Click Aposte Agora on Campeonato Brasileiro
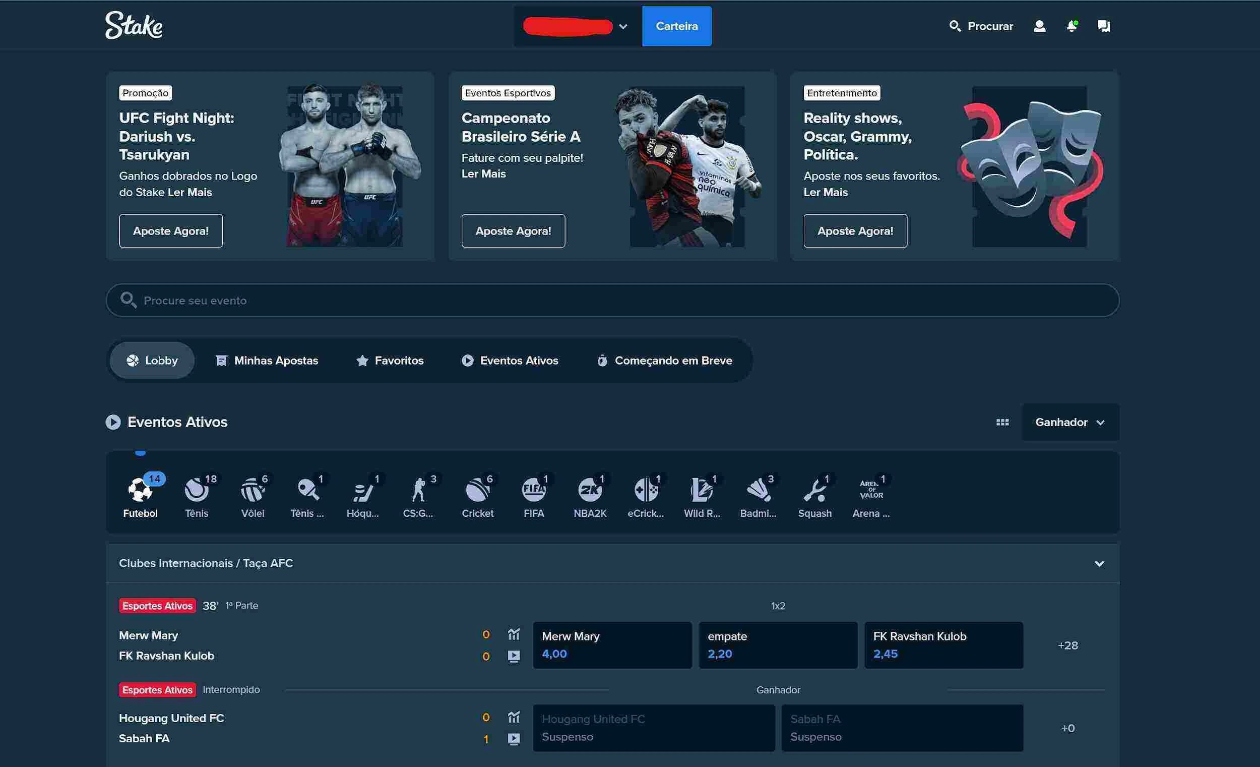Screen dimensions: 1260x767 click(513, 230)
